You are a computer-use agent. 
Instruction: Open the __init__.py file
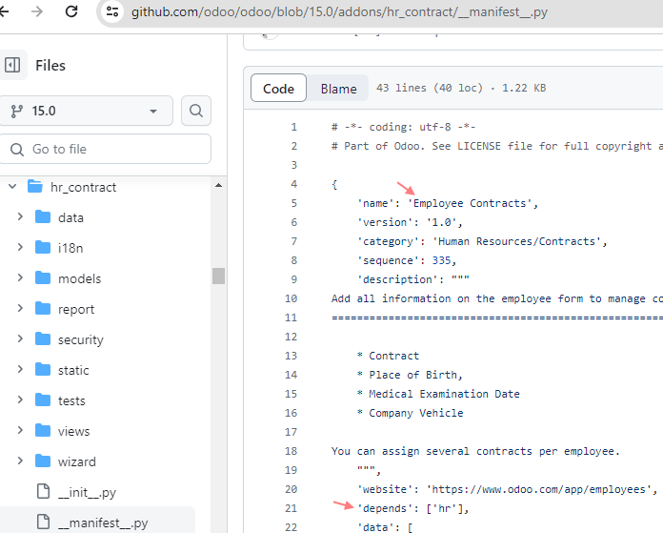87,492
